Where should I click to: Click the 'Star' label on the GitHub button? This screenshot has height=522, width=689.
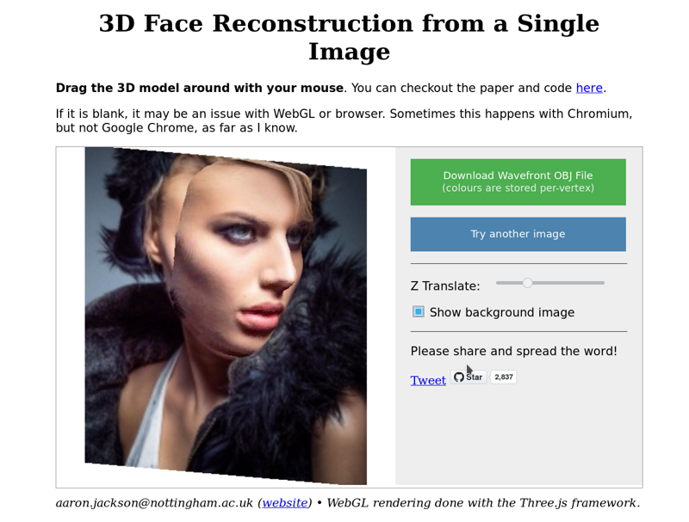tap(475, 378)
